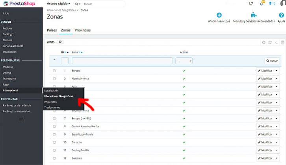Click the Añadir nueva zona plus icon
Viewport: 286px width, 165px height.
click(x=219, y=15)
